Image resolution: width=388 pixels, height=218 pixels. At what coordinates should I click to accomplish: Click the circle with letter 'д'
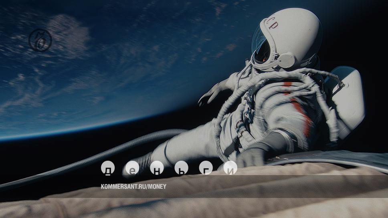pos(107,168)
